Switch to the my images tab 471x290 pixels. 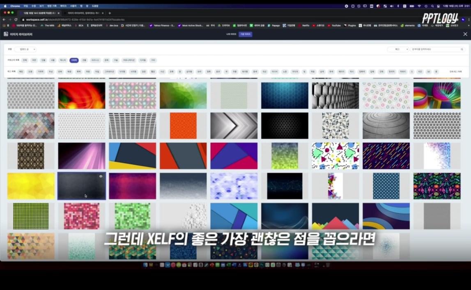click(x=231, y=34)
